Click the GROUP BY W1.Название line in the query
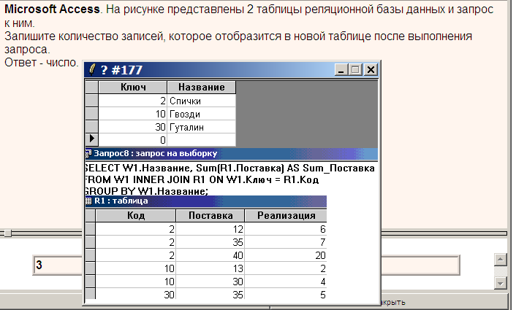Image resolution: width=516 pixels, height=310 pixels. [x=146, y=191]
